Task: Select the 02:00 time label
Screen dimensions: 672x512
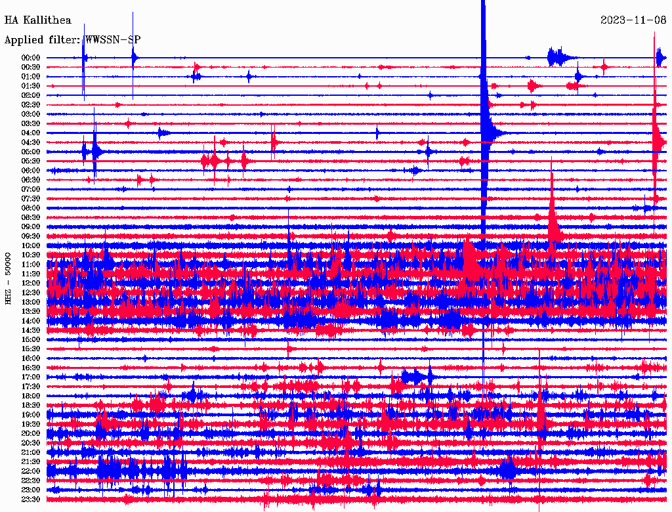Action: (x=31, y=95)
